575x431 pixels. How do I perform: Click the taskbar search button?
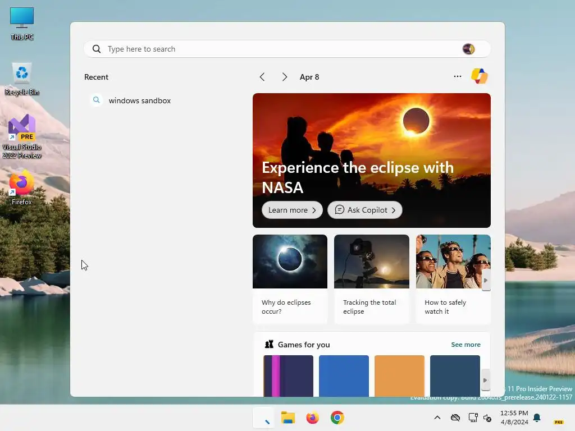[263, 418]
